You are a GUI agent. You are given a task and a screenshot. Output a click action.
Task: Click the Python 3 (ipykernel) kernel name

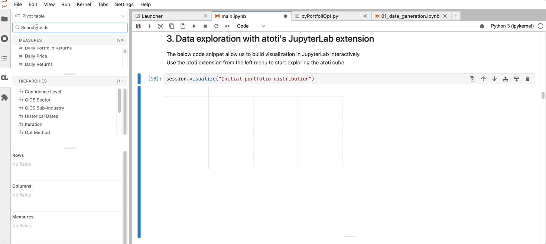point(512,26)
